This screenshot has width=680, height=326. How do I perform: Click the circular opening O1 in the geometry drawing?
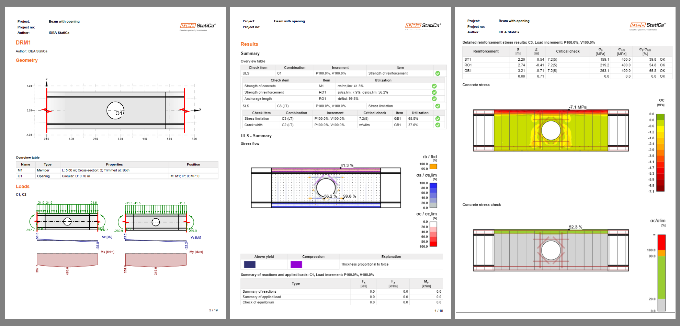click(115, 110)
